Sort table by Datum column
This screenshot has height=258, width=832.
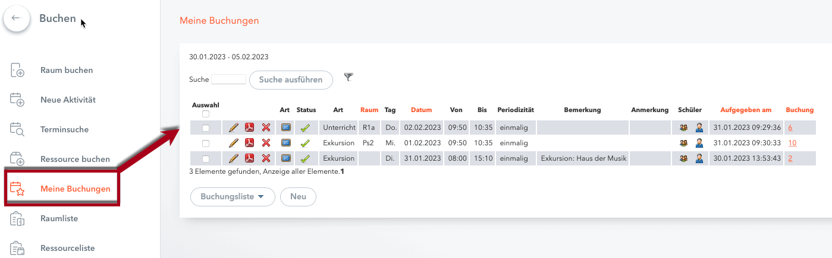pyautogui.click(x=421, y=110)
